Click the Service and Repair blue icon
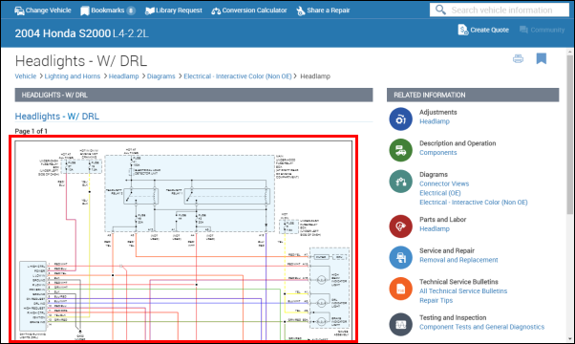This screenshot has height=344, width=575. 400,257
